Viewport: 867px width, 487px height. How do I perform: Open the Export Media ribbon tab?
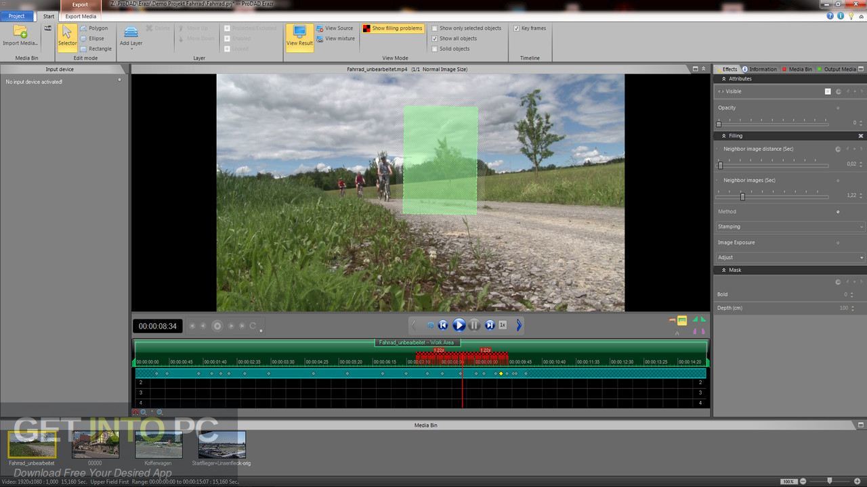[x=81, y=16]
